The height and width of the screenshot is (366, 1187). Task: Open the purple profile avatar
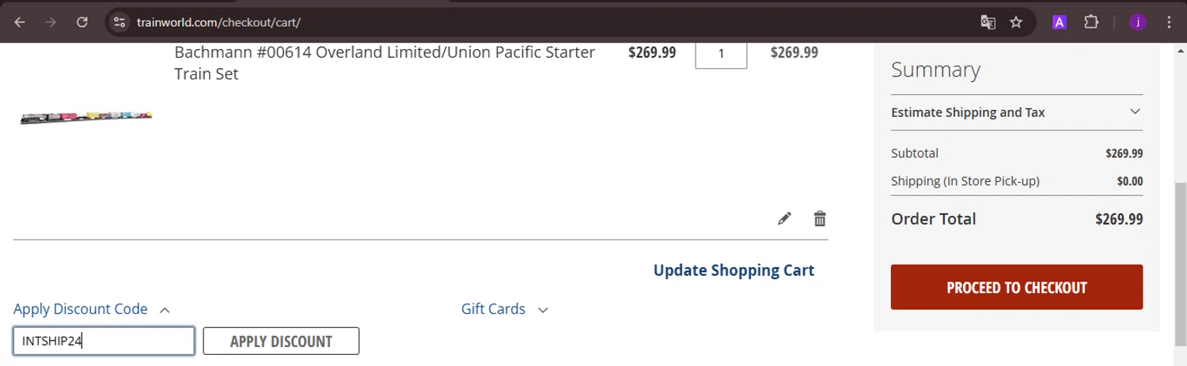coord(1138,22)
